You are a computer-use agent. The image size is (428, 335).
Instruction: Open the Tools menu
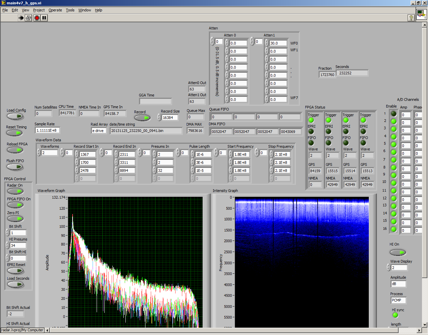coord(70,10)
